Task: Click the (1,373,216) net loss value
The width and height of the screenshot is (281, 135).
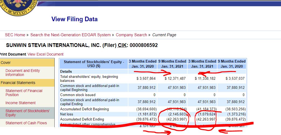Action: pyautogui.click(x=237, y=114)
